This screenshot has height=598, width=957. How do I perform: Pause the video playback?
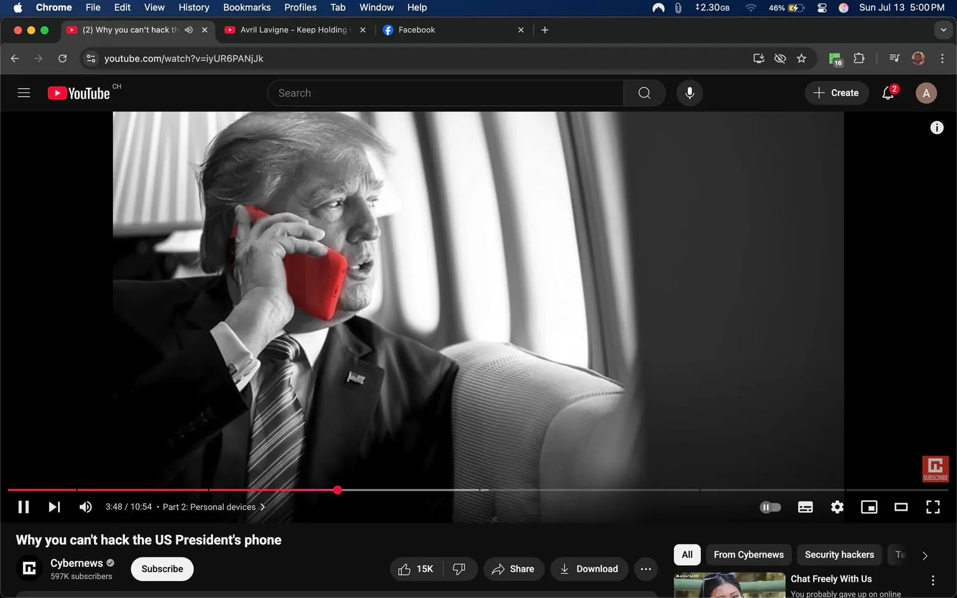pos(24,507)
